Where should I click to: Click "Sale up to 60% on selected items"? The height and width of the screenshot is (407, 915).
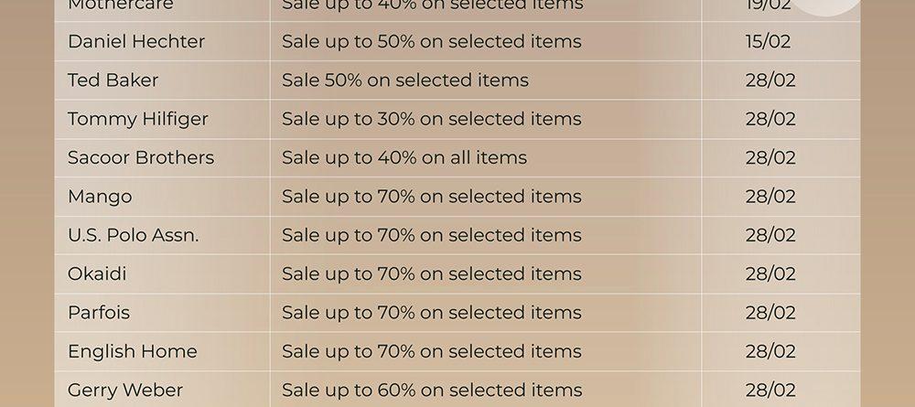432,391
